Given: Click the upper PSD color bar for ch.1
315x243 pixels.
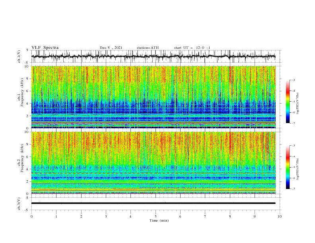Looking at the screenshot, I should pyautogui.click(x=288, y=102).
